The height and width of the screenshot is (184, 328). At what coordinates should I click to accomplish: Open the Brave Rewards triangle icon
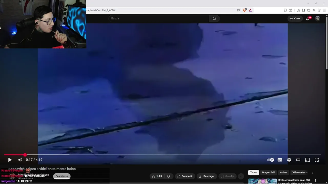pyautogui.click(x=250, y=10)
